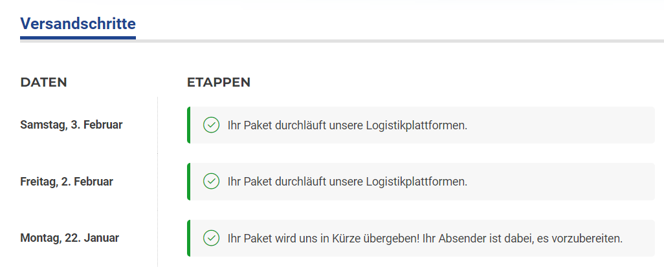The width and height of the screenshot is (664, 267).
Task: Select the date Montag, 22. Januar
Action: pyautogui.click(x=70, y=238)
